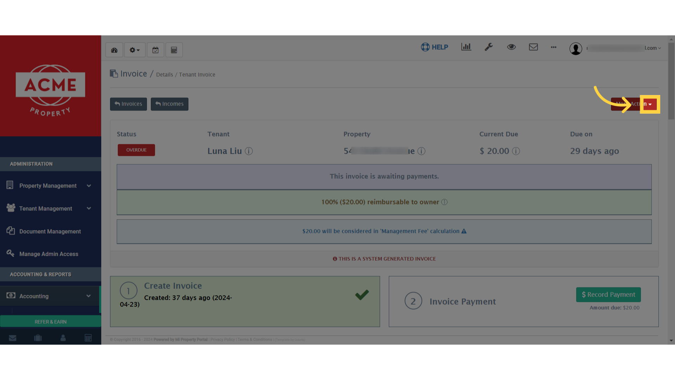Viewport: 675px width, 380px height.
Task: Open the info tooltip beside Current Due amount
Action: 516,151
